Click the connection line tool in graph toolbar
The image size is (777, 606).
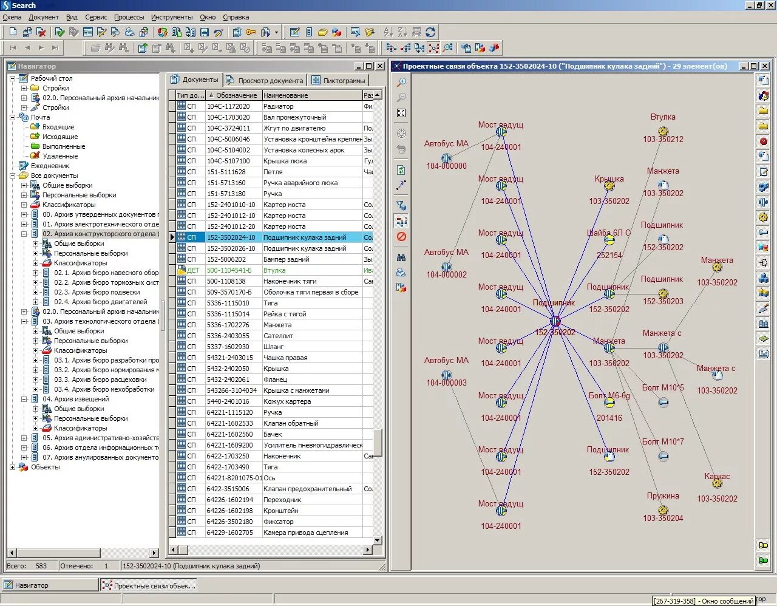pyautogui.click(x=401, y=185)
